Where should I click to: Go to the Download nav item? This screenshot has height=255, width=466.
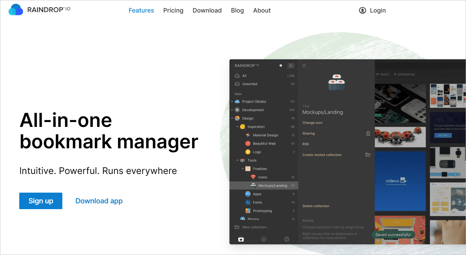pyautogui.click(x=207, y=10)
